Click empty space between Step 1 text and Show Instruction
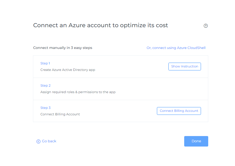This screenshot has width=235, height=166. pos(130,67)
